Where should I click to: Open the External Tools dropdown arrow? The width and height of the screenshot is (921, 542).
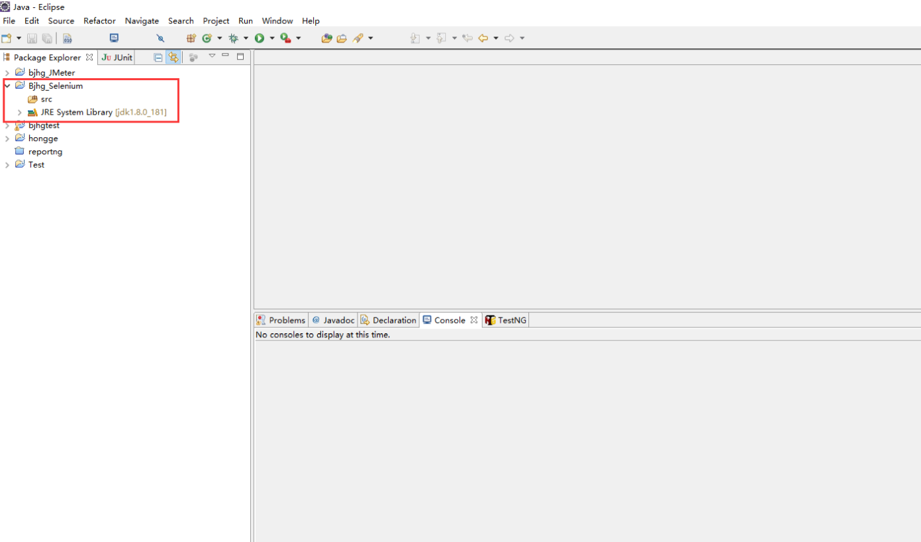(x=298, y=38)
